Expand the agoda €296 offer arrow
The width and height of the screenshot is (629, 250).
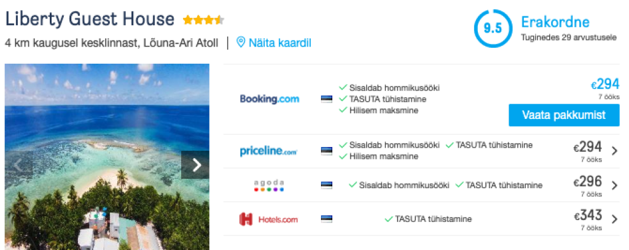pos(614,184)
